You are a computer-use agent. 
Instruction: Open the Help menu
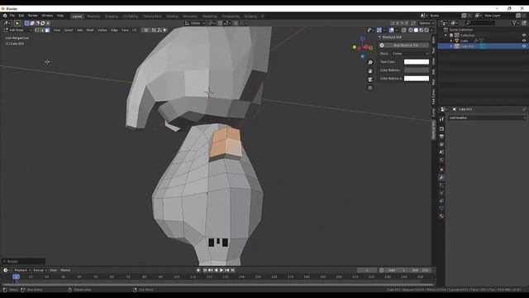pyautogui.click(x=60, y=16)
